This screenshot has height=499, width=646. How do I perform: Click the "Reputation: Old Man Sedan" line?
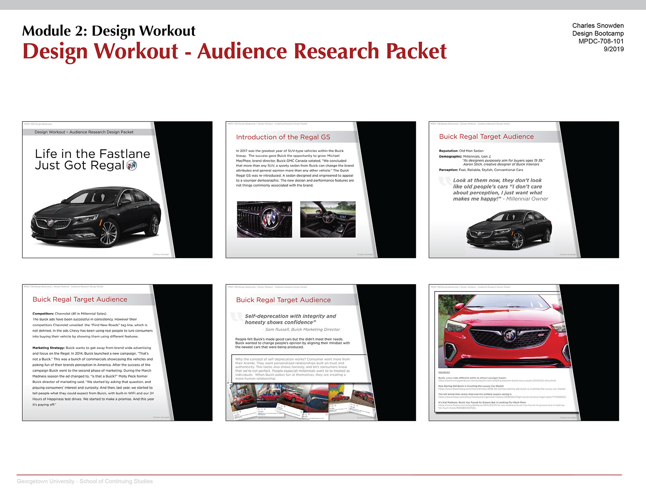(x=461, y=151)
